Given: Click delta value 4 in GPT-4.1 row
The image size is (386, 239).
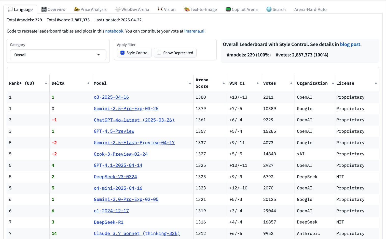Looking at the screenshot, I should (53, 165).
